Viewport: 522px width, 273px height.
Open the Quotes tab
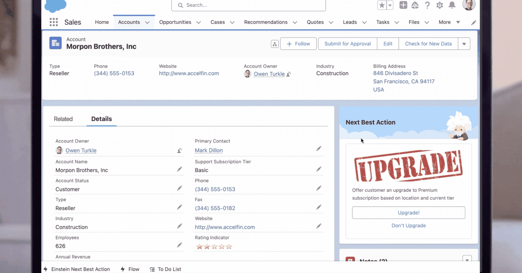click(x=315, y=22)
